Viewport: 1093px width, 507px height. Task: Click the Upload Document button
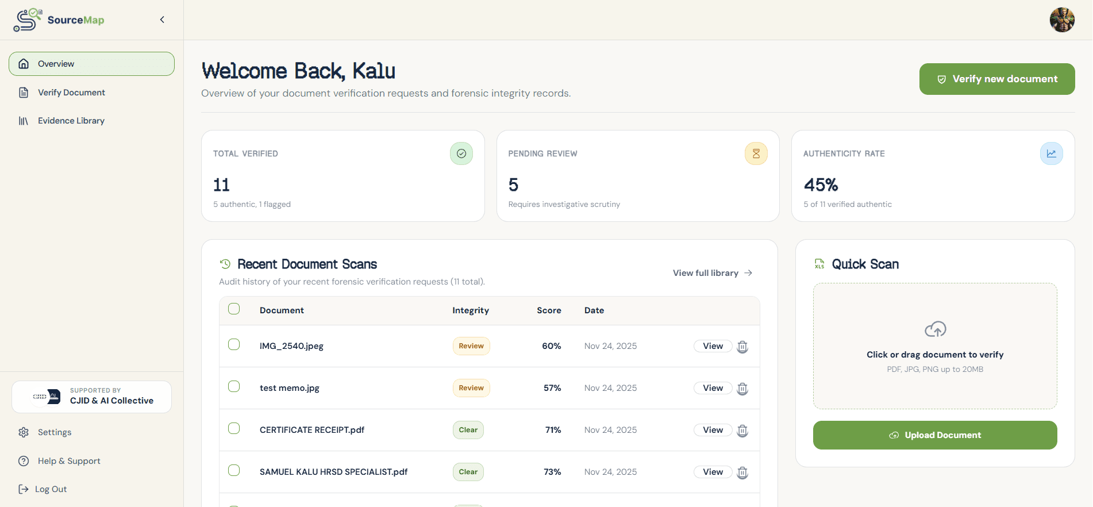[x=935, y=435]
